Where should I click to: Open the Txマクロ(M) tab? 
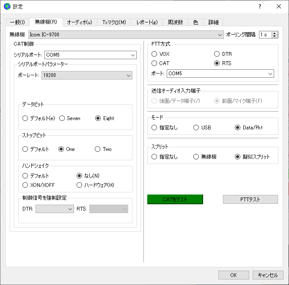(114, 22)
